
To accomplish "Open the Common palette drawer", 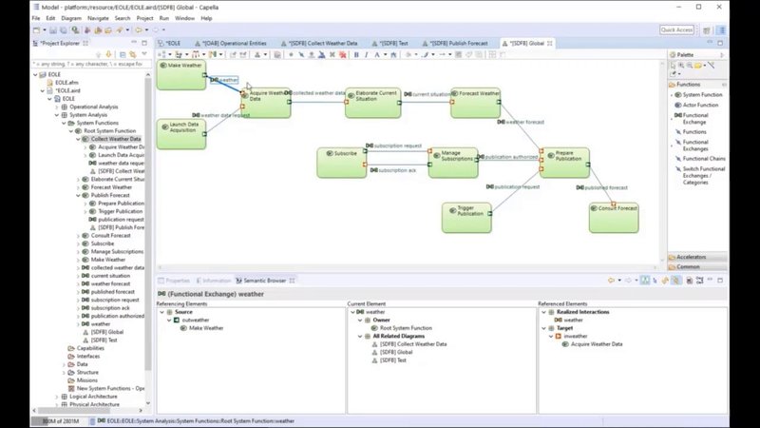I will click(697, 267).
